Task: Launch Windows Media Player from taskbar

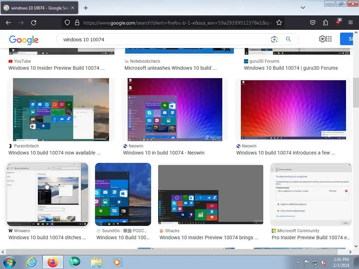Action: (x=118, y=262)
